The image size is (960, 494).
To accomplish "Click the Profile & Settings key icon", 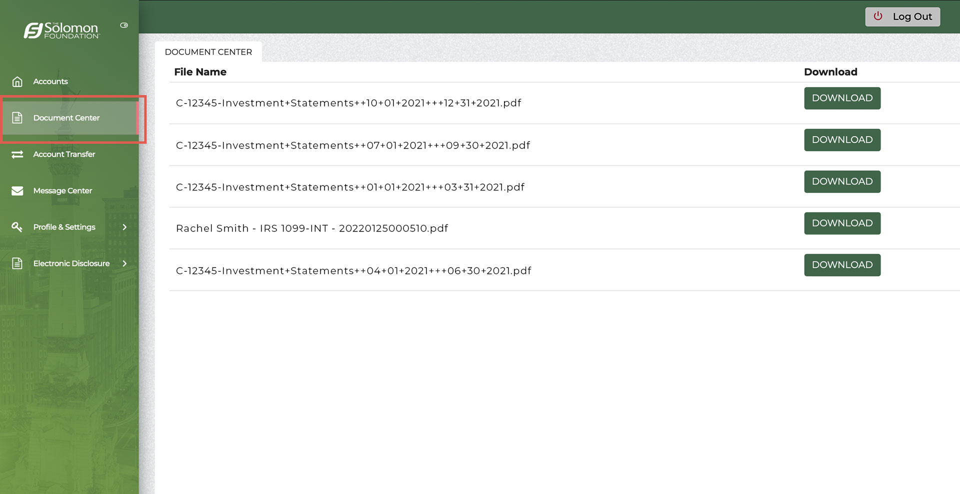I will 17,227.
